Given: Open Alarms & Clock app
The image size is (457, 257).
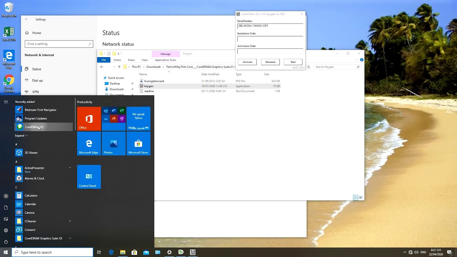Looking at the screenshot, I should [x=44, y=178].
